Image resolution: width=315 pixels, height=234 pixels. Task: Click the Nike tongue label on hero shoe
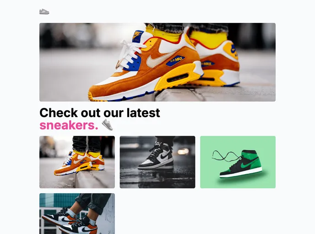(137, 36)
